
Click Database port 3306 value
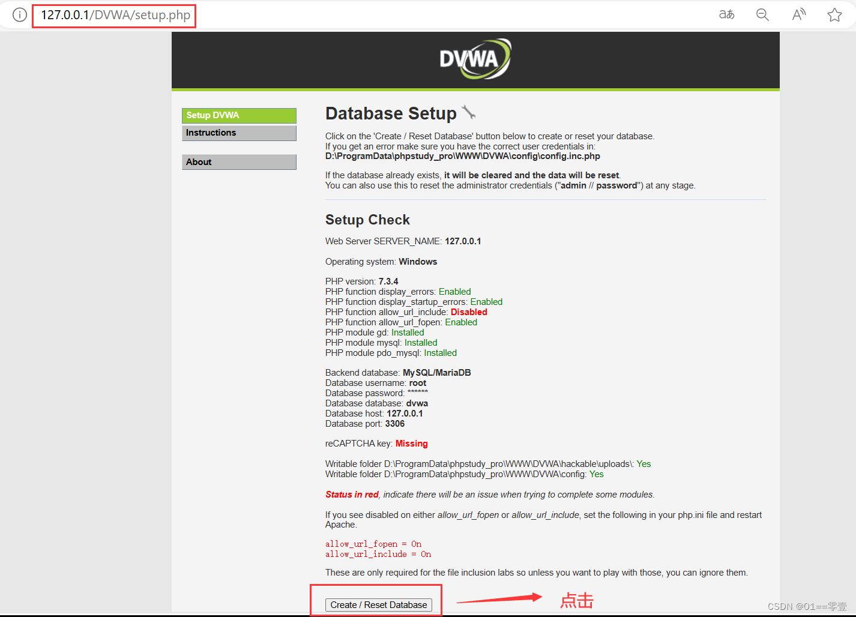[395, 424]
